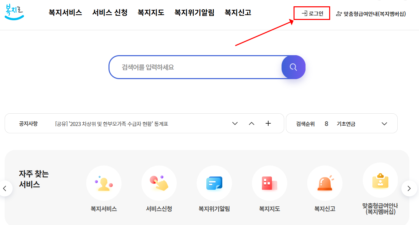Select the 서비스신청 hand icon shortcut
The width and height of the screenshot is (419, 225).
tap(159, 183)
